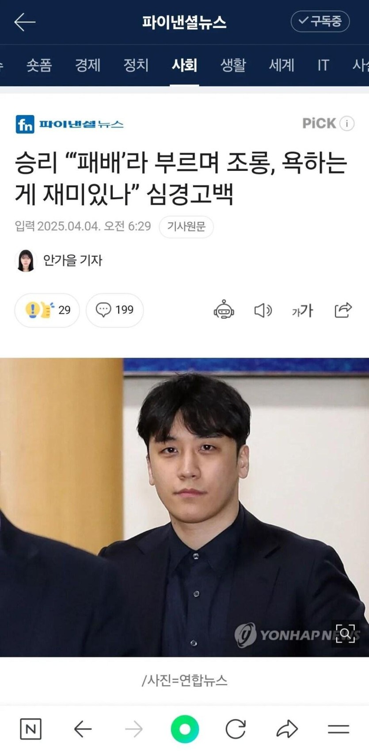Open the browser hamburger menu

pos(339,729)
